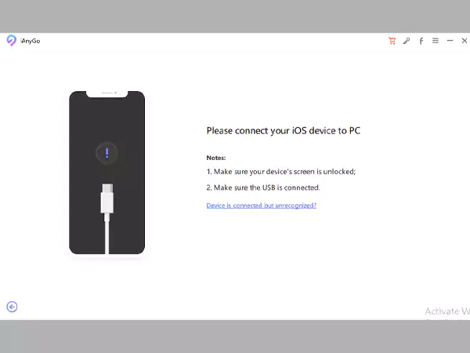
Task: Minimize the iAnyGo window
Action: pos(450,41)
